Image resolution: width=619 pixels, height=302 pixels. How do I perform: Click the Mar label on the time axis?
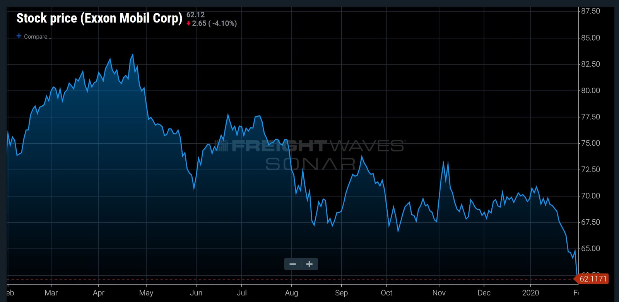(51, 293)
